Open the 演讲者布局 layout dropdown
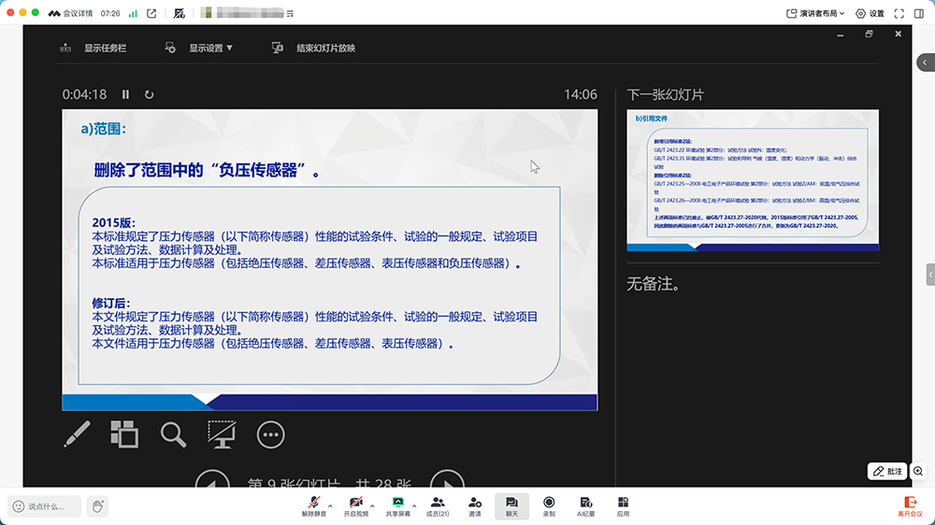Image resolution: width=935 pixels, height=525 pixels. (x=815, y=13)
